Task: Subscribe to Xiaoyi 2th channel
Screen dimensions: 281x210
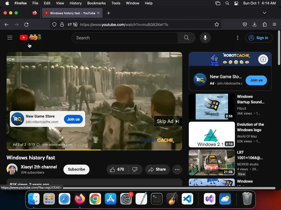Action: (x=76, y=169)
